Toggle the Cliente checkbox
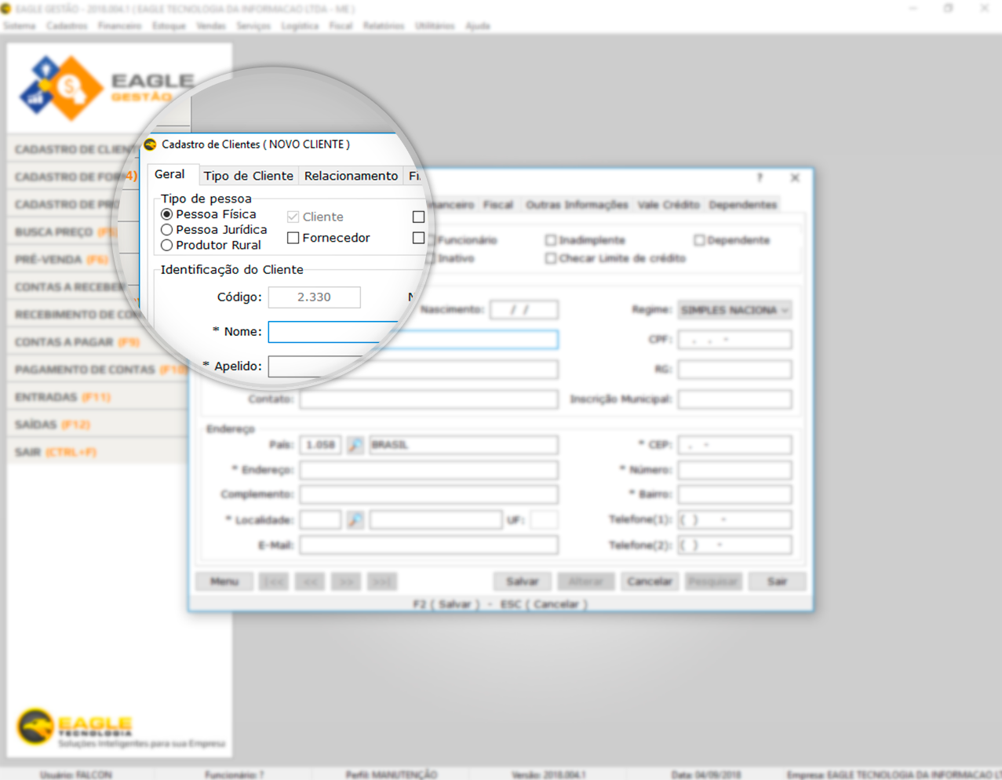Image resolution: width=1002 pixels, height=780 pixels. (293, 217)
